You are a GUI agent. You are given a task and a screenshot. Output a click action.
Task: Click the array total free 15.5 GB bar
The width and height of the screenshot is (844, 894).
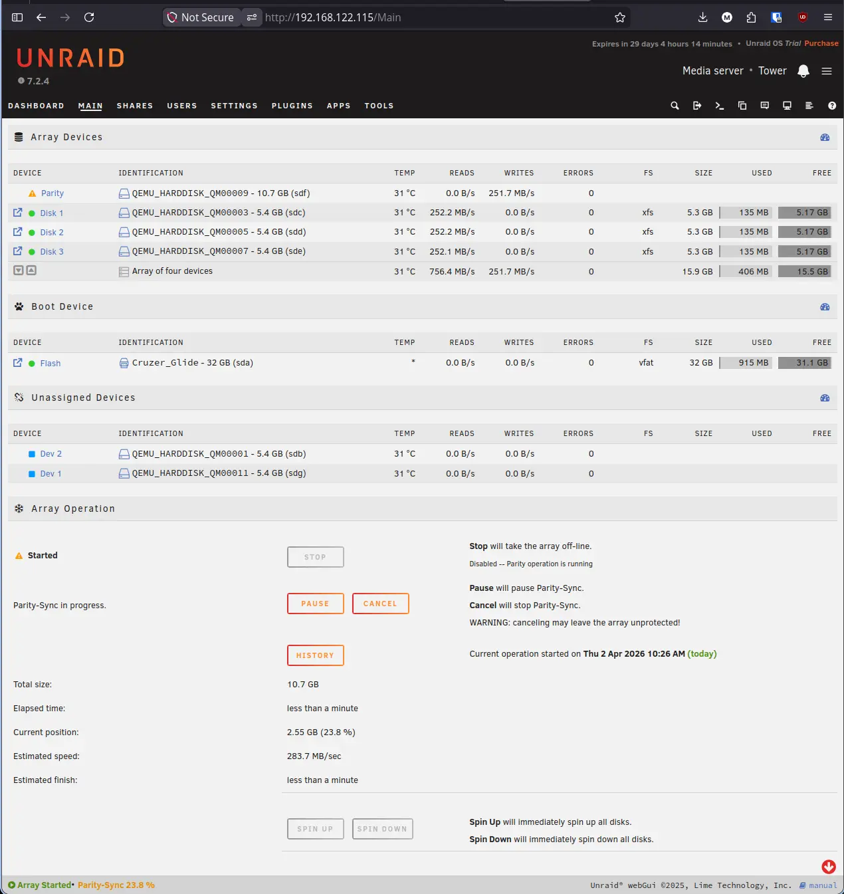tap(805, 271)
